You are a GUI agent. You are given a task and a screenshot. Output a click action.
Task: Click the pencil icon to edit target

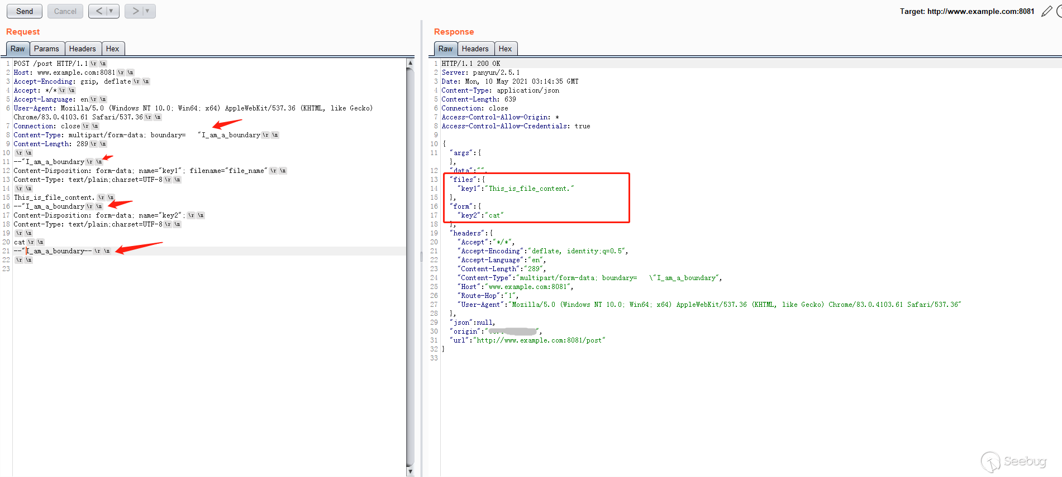click(1046, 11)
